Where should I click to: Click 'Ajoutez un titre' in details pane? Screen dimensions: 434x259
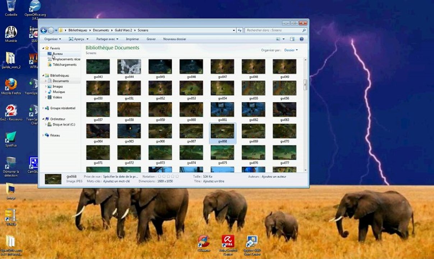[x=214, y=181]
